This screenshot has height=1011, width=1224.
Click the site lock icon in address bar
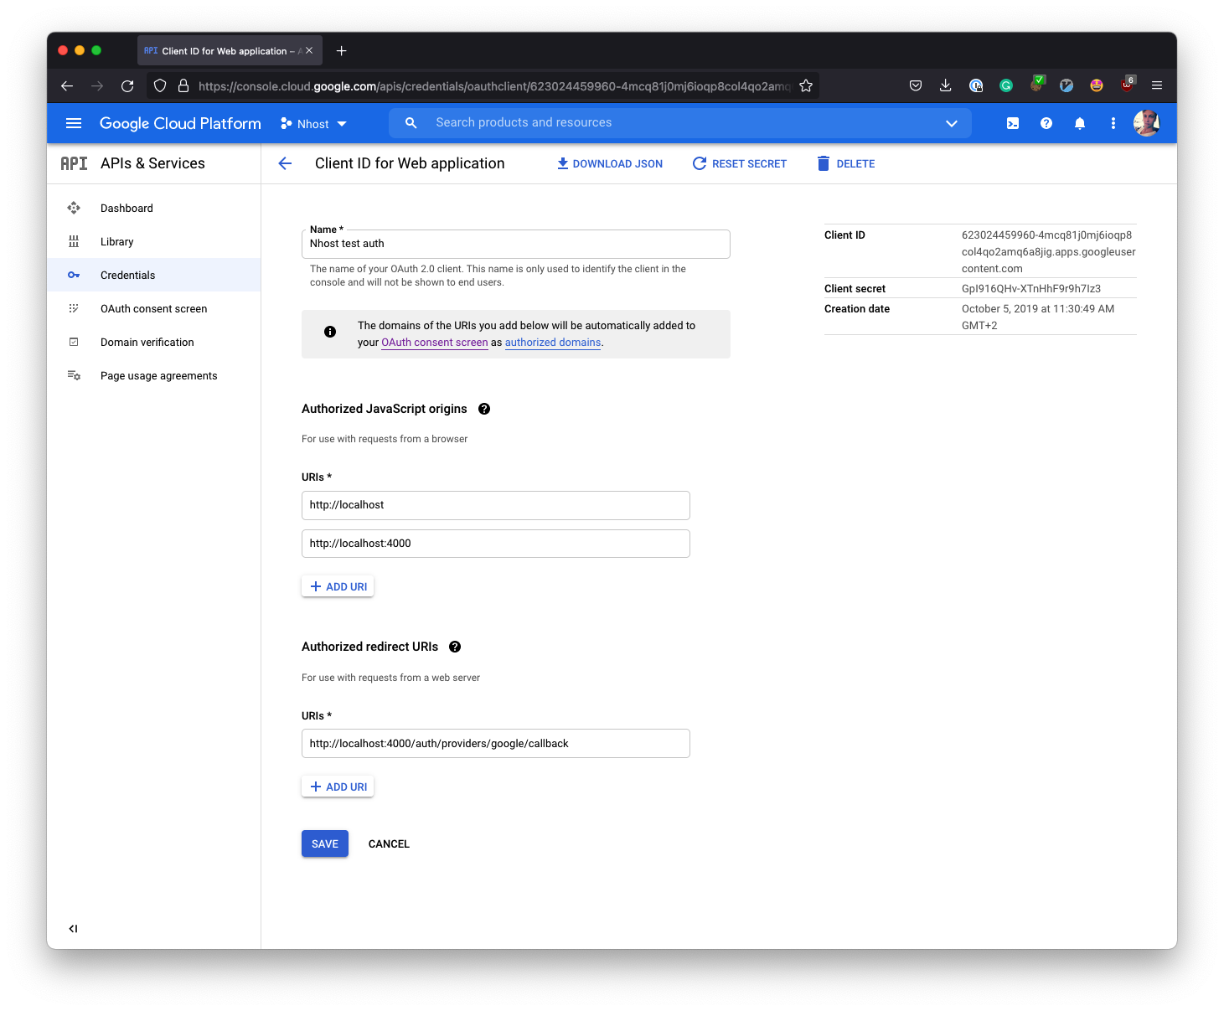tap(183, 85)
